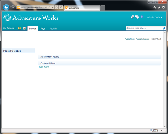Click the site search magnifier button
Image resolution: width=168 pixels, height=134 pixels.
pos(164,28)
